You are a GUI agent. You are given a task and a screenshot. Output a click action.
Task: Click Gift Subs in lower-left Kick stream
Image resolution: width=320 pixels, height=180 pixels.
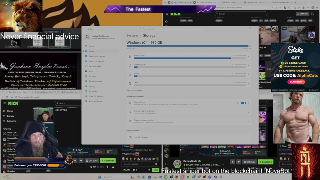coord(91,161)
